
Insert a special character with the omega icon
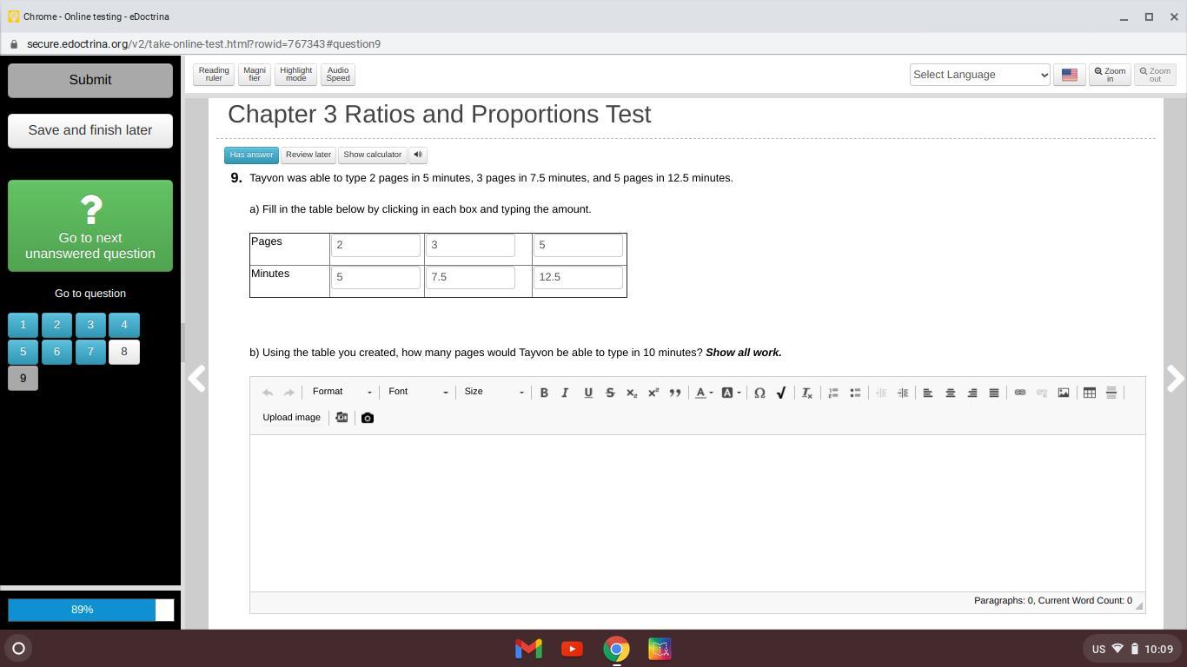click(x=759, y=393)
